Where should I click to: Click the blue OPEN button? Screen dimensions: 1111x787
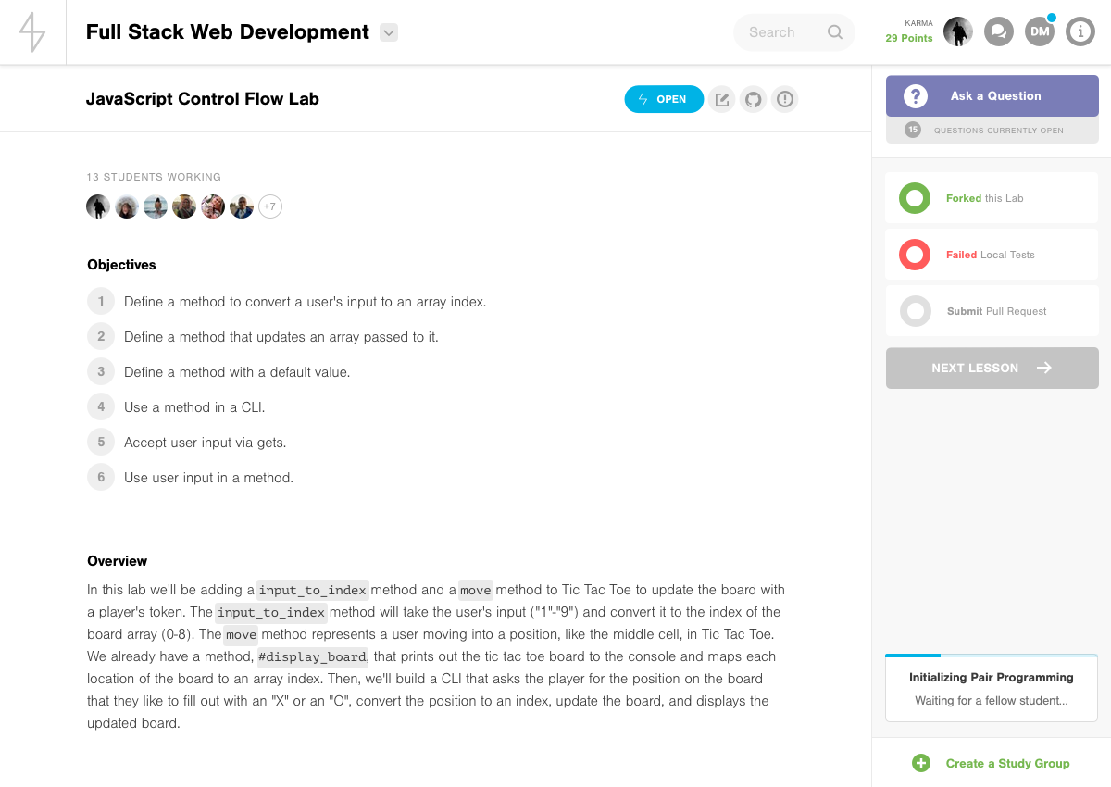[x=663, y=99]
